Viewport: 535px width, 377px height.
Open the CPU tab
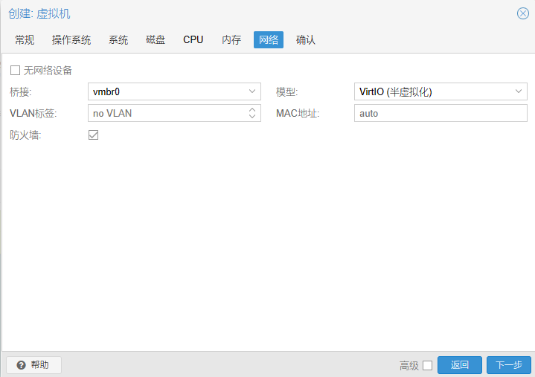pos(193,40)
